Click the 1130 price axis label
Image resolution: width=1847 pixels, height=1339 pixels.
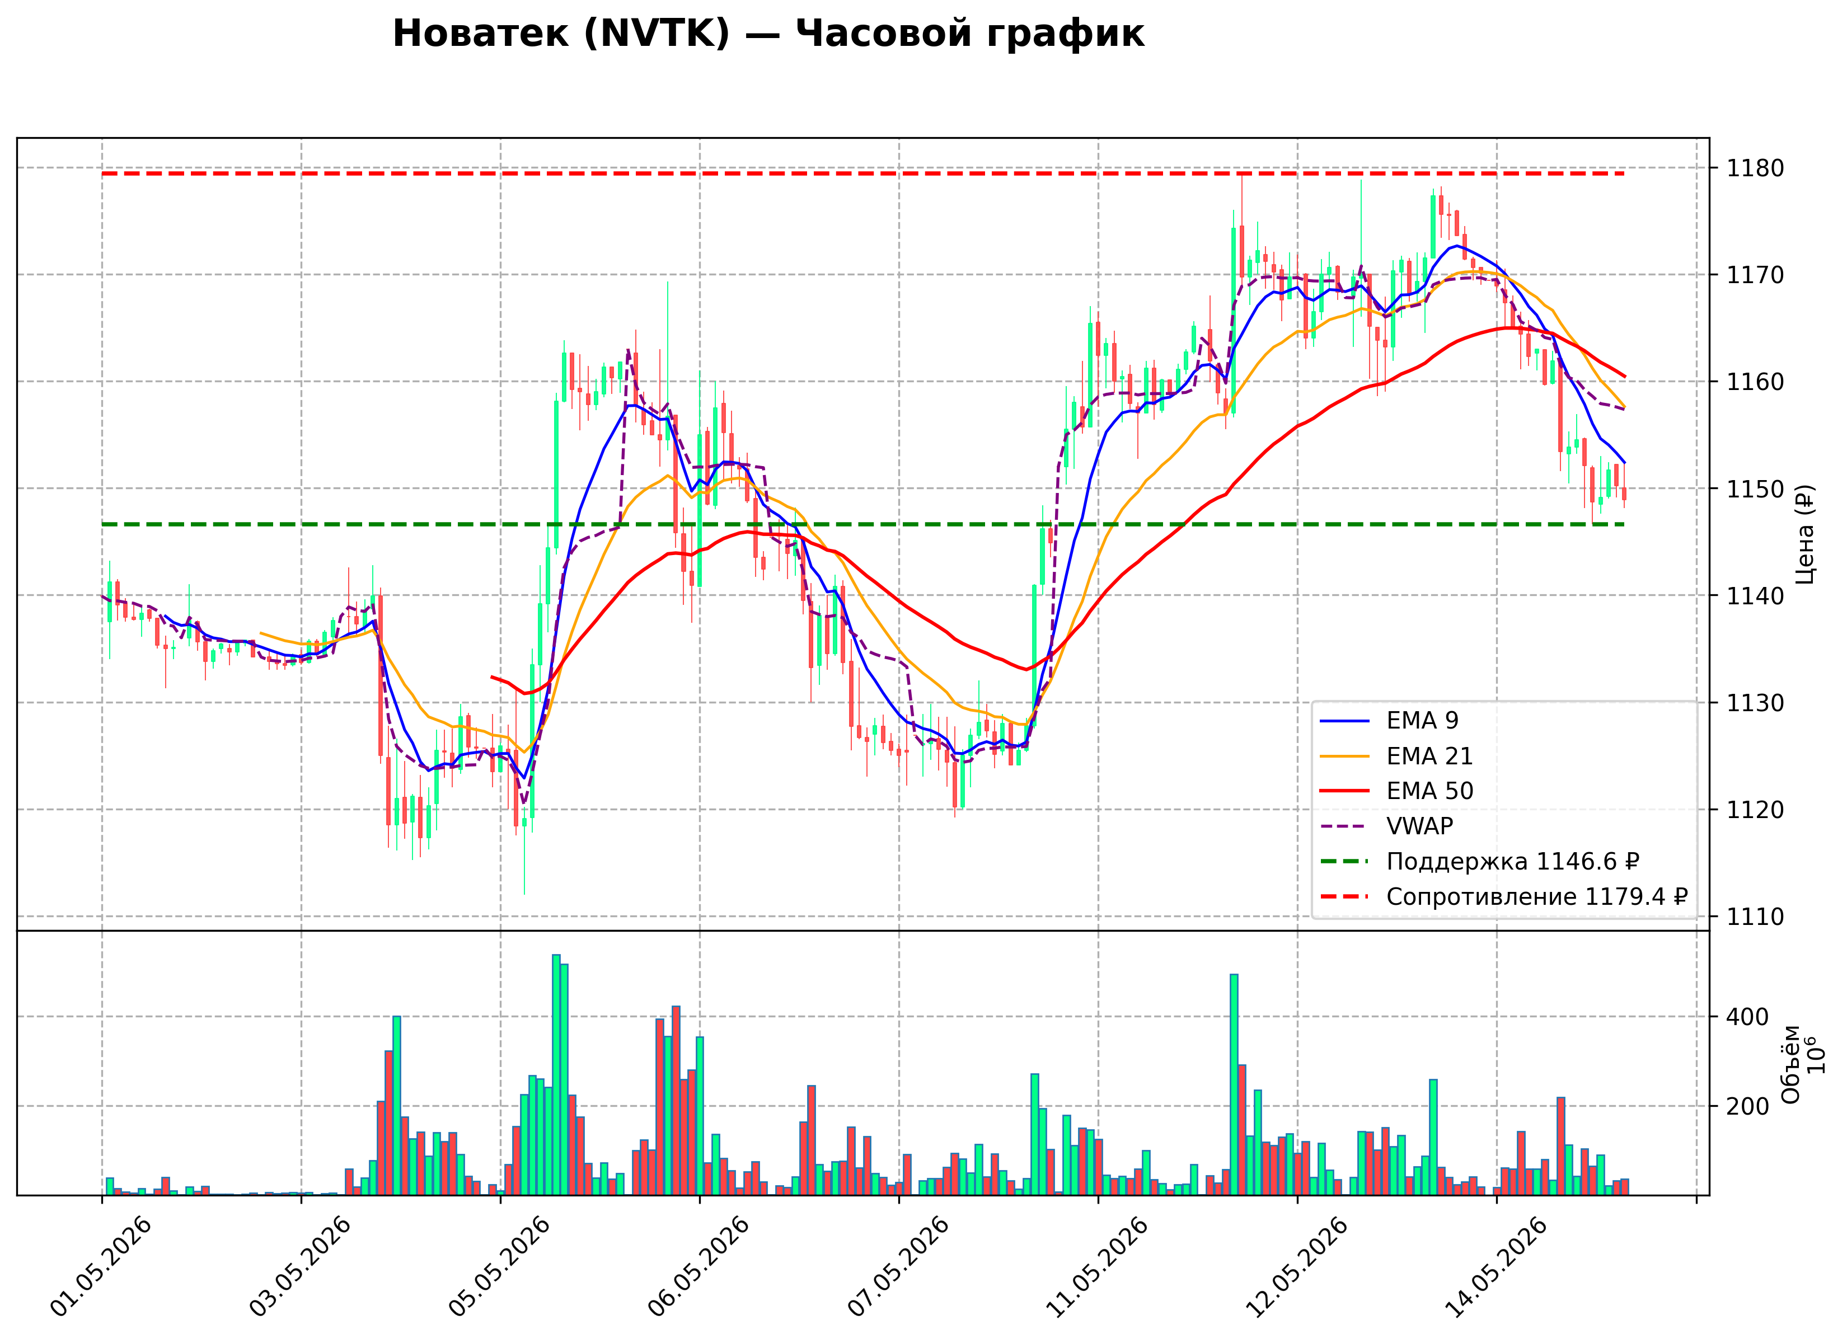tap(1755, 702)
